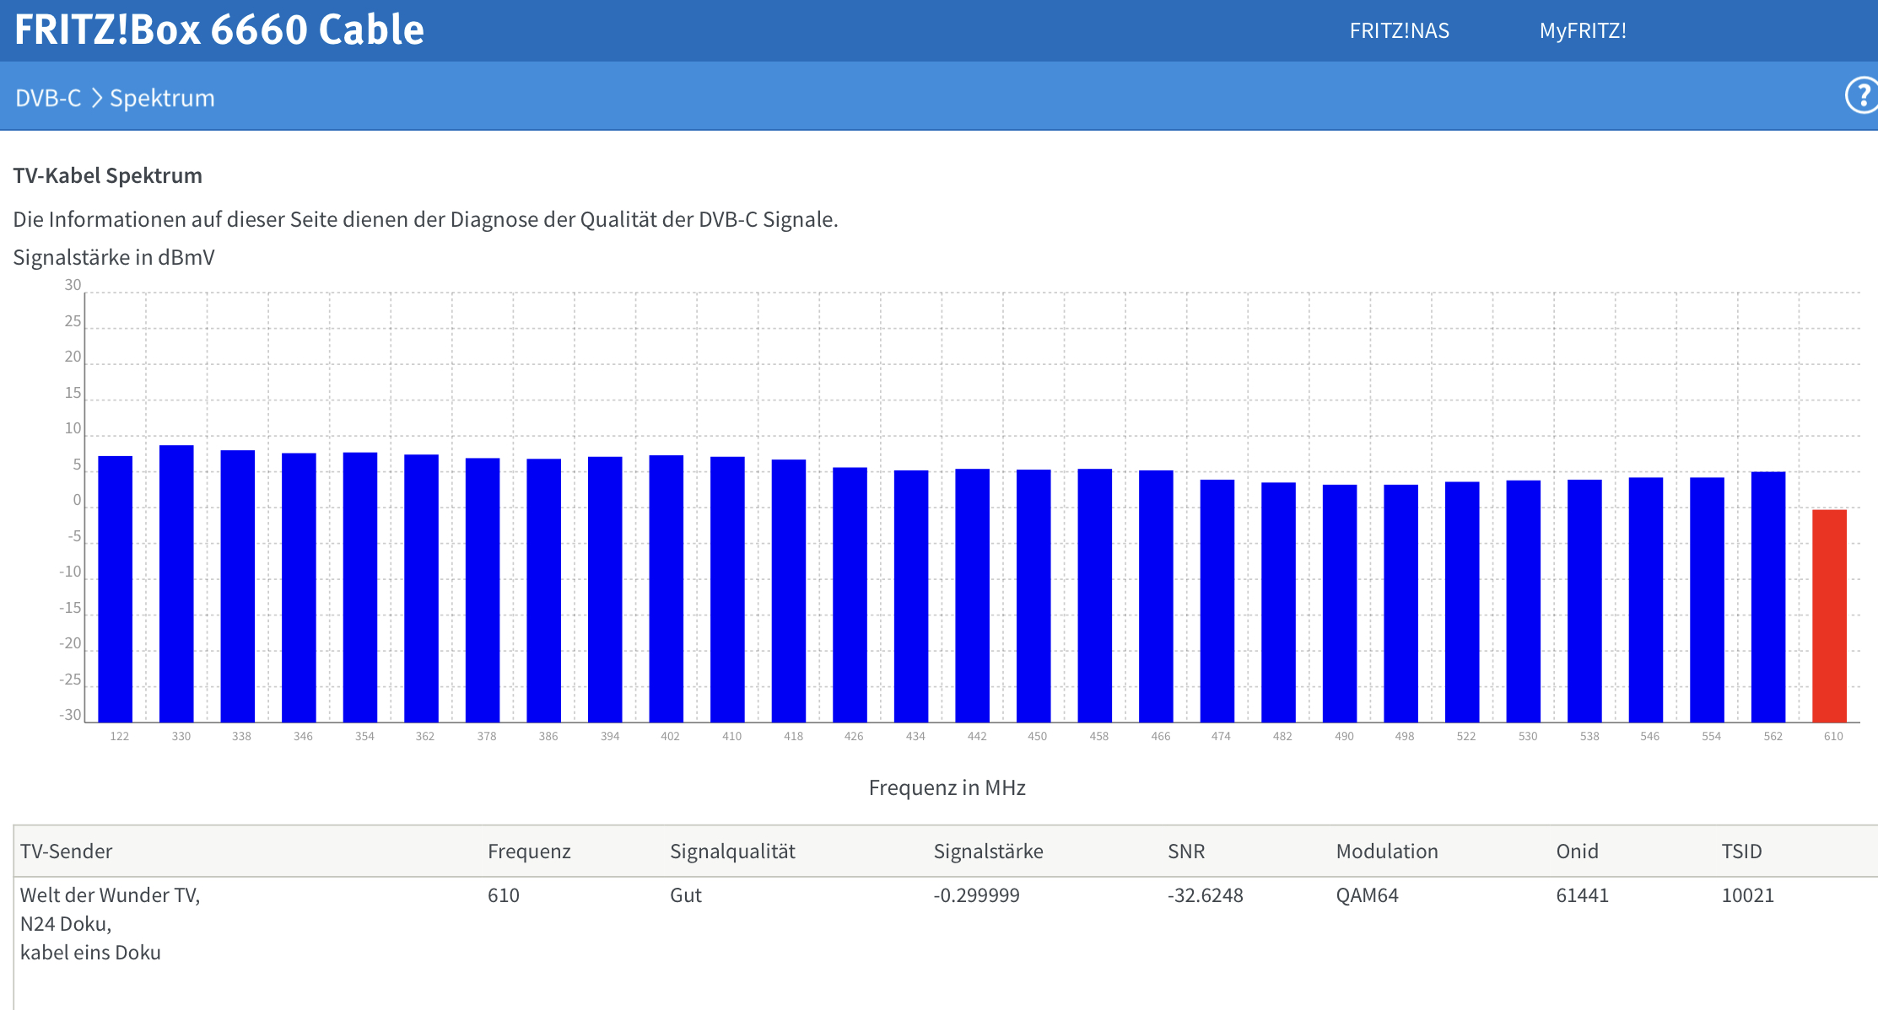Click the Modulation column header

point(1386,852)
